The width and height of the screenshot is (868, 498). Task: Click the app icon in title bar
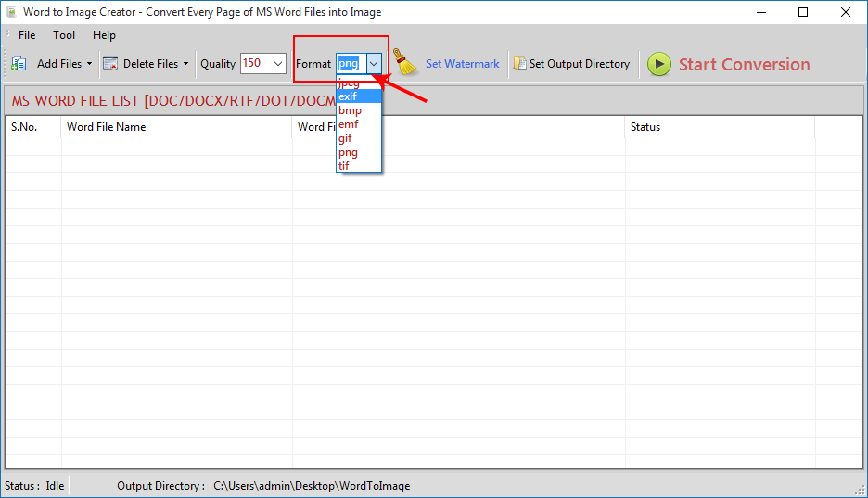pos(11,12)
